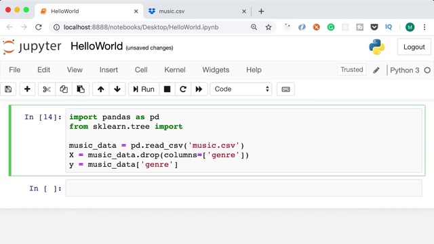The height and width of the screenshot is (244, 434).
Task: Restart kernel and run all fast-forward icon
Action: (x=199, y=89)
